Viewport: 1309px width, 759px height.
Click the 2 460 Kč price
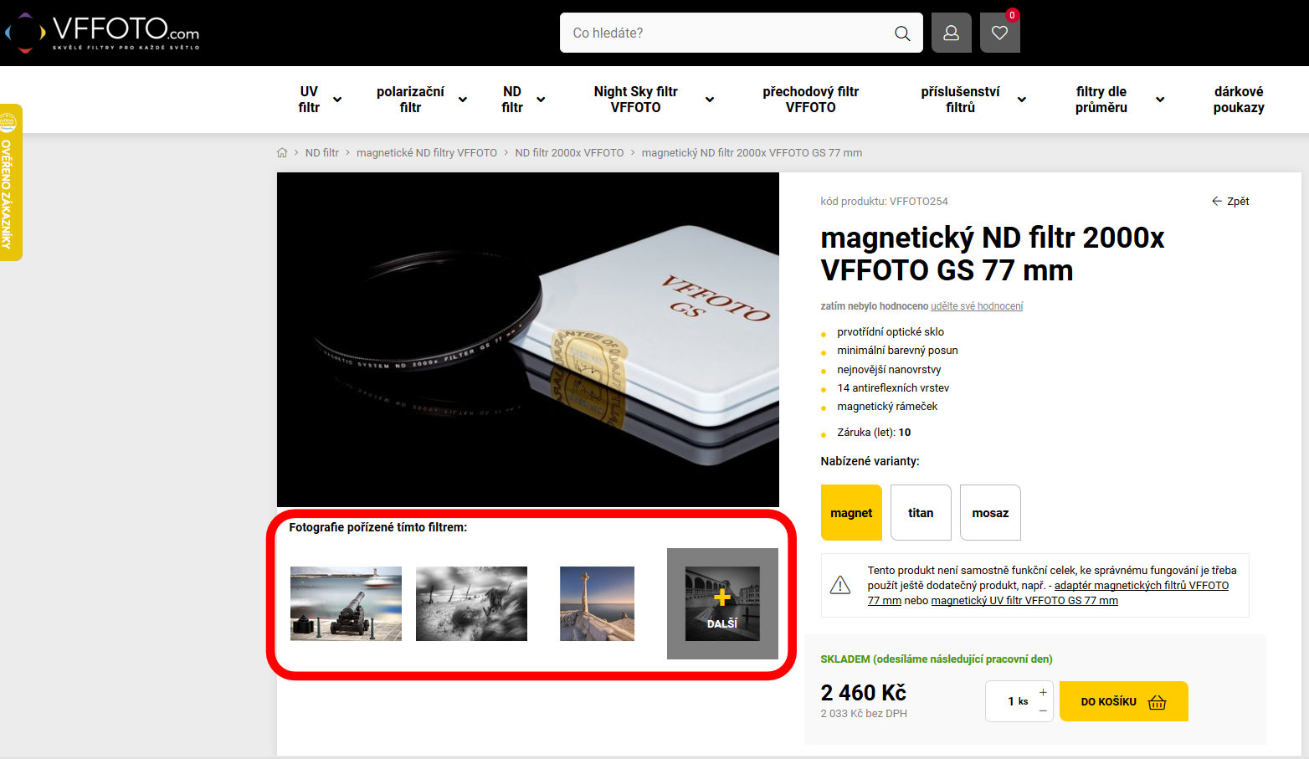pos(864,693)
